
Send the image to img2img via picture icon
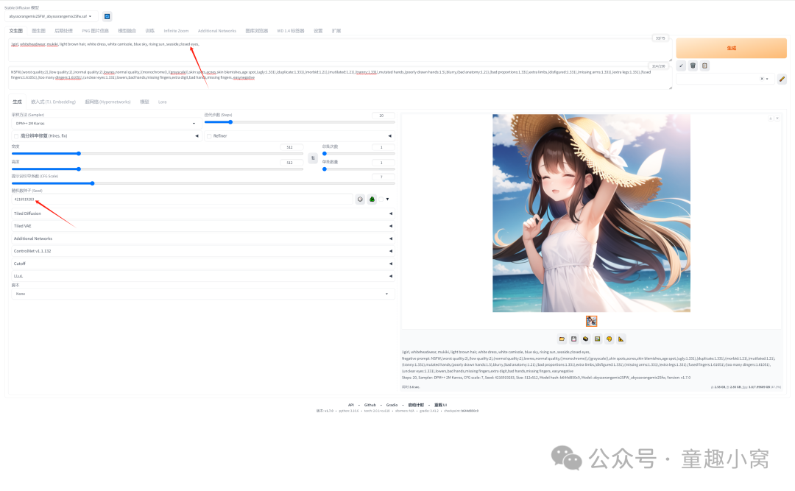point(597,339)
